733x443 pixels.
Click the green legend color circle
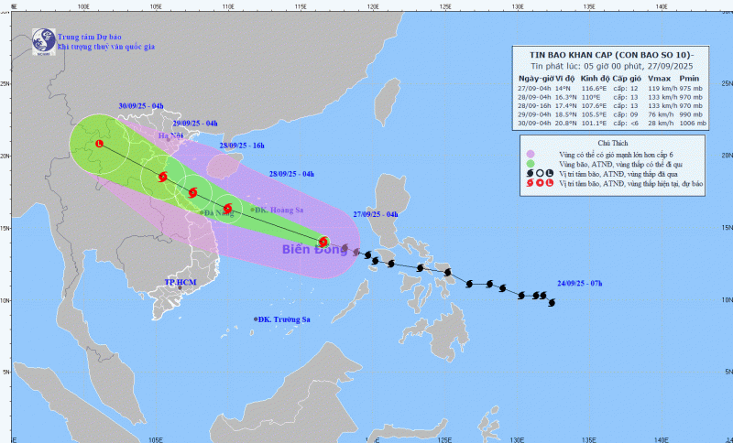click(x=529, y=163)
